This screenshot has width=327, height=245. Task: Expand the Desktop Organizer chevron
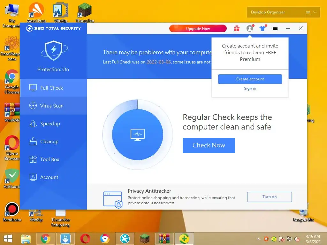pyautogui.click(x=315, y=12)
